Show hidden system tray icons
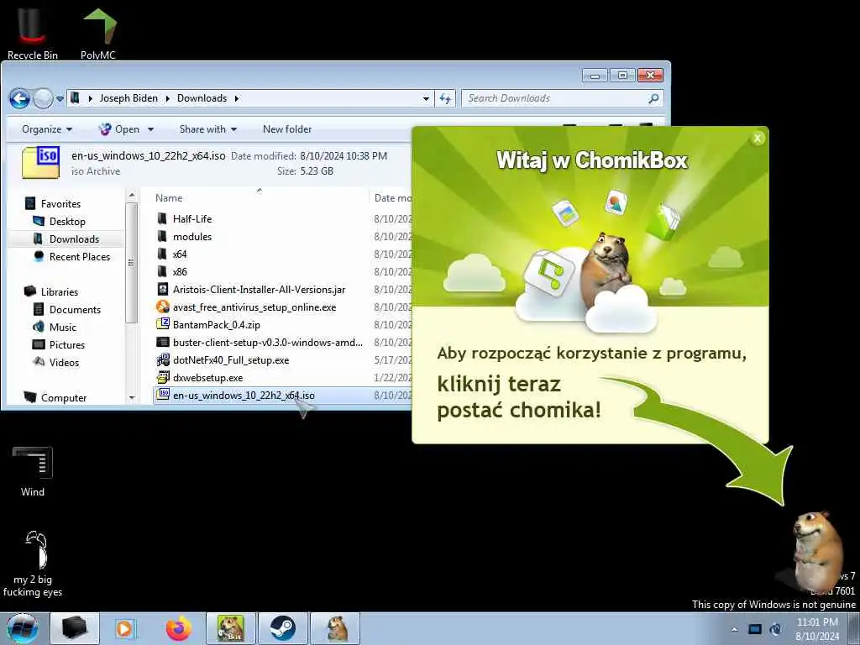The image size is (860, 645). (734, 629)
